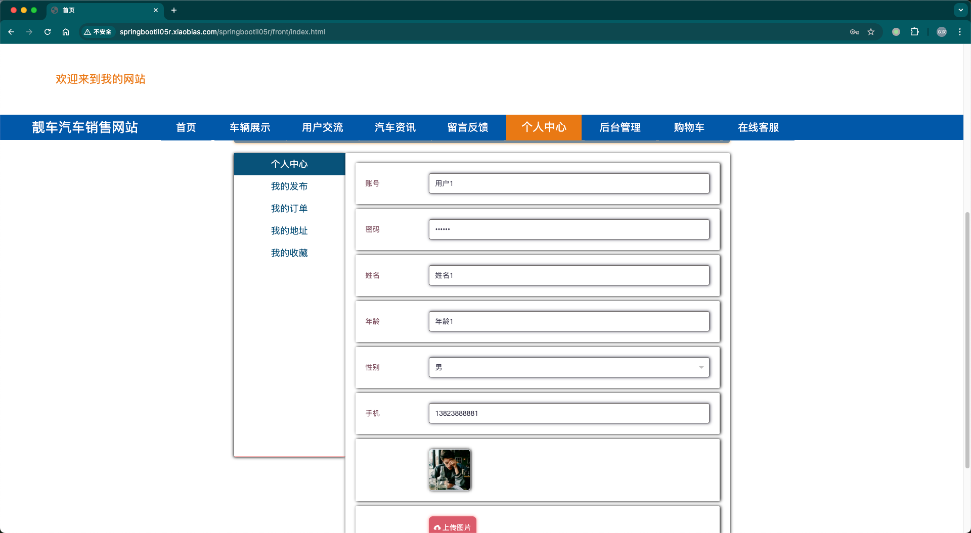Click the 靓车汽车销售网站 site title
Viewport: 971px width, 533px height.
(85, 127)
